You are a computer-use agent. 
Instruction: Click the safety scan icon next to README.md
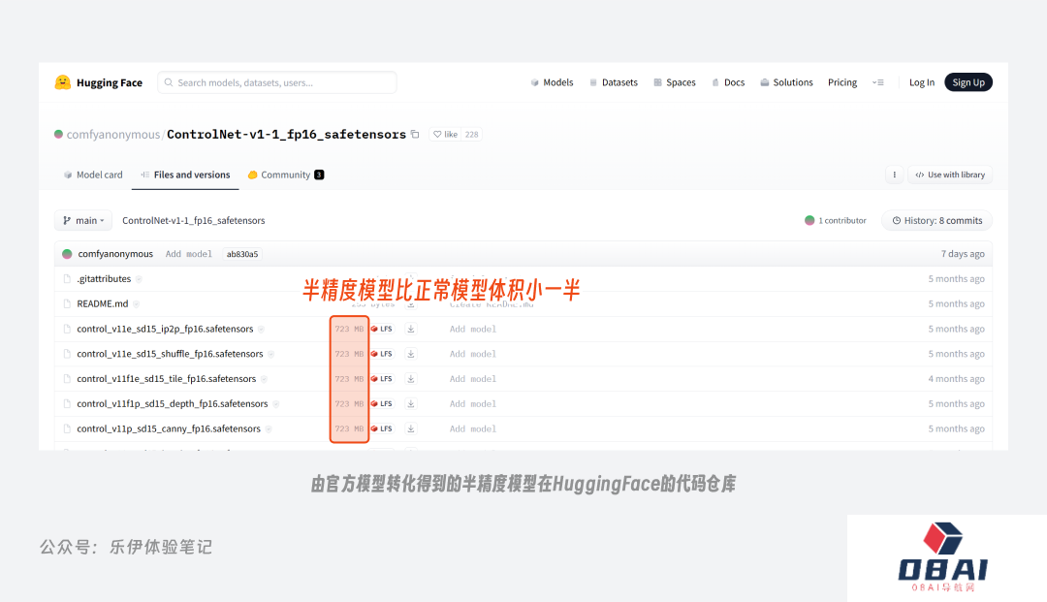[x=137, y=304]
